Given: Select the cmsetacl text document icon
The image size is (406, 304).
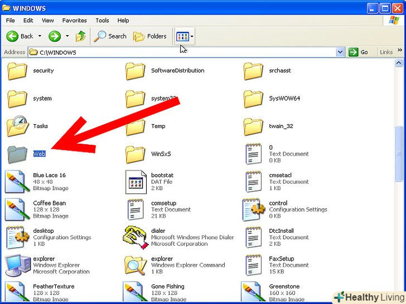Looking at the screenshot, I should pyautogui.click(x=253, y=182).
